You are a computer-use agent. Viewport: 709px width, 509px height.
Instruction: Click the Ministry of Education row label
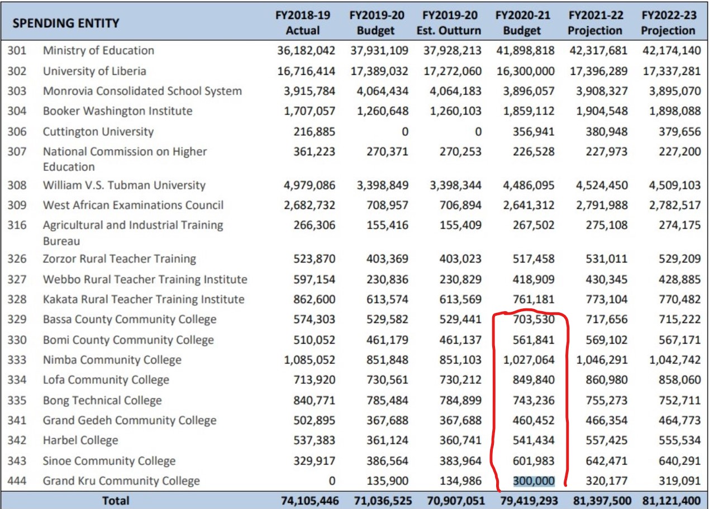(98, 51)
